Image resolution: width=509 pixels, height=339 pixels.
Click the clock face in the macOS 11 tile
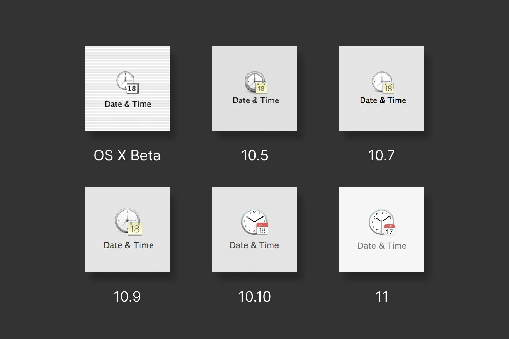pos(380,221)
